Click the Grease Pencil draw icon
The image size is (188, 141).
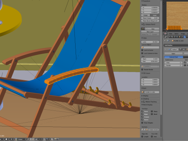point(143,29)
